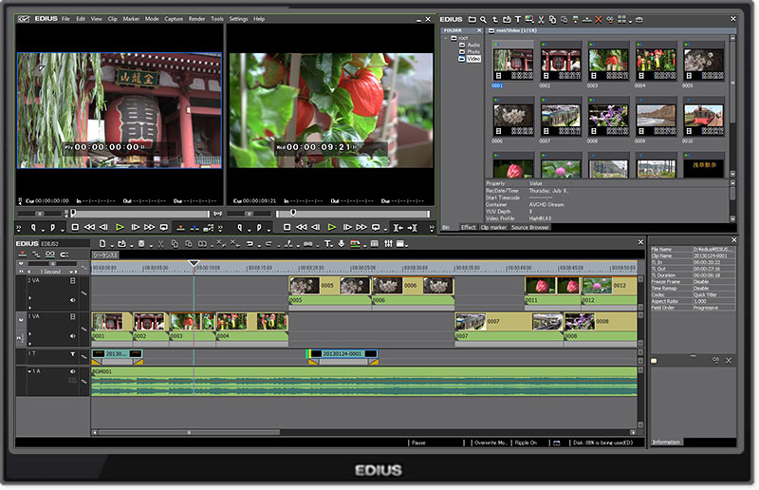The image size is (759, 490).
Task: Expand the upper triangle on 2 VA track
Action: (x=30, y=297)
